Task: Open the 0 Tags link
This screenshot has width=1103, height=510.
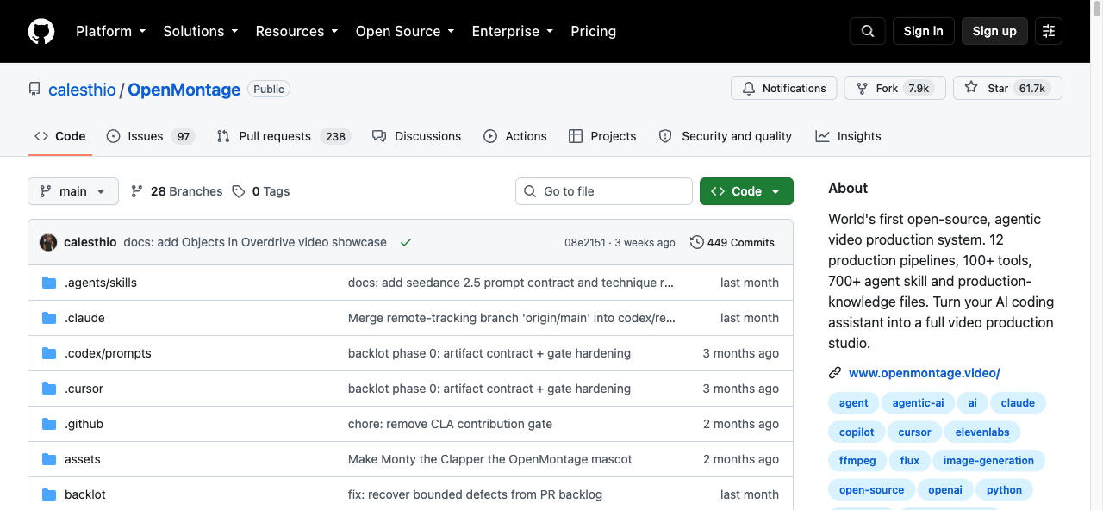Action: [x=261, y=191]
